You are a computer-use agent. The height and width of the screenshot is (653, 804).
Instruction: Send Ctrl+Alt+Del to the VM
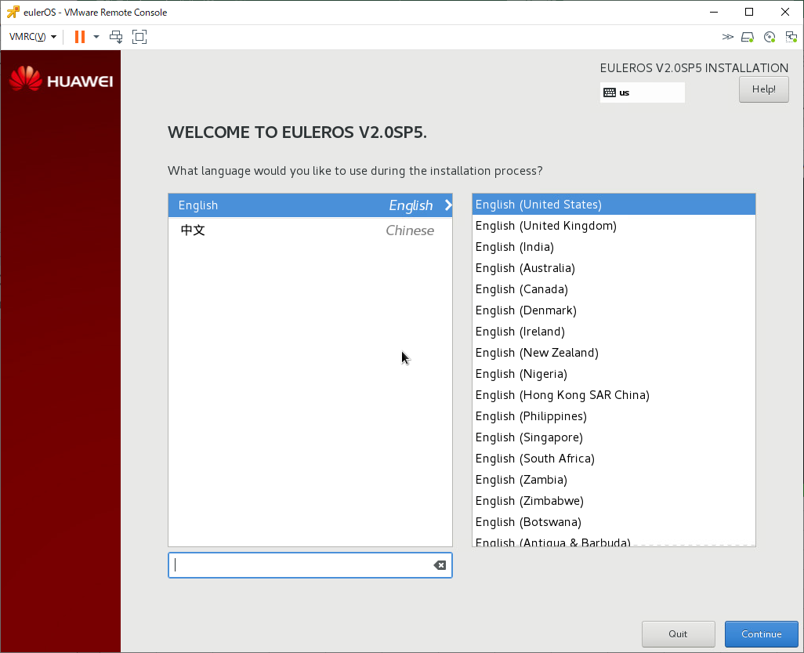click(116, 36)
